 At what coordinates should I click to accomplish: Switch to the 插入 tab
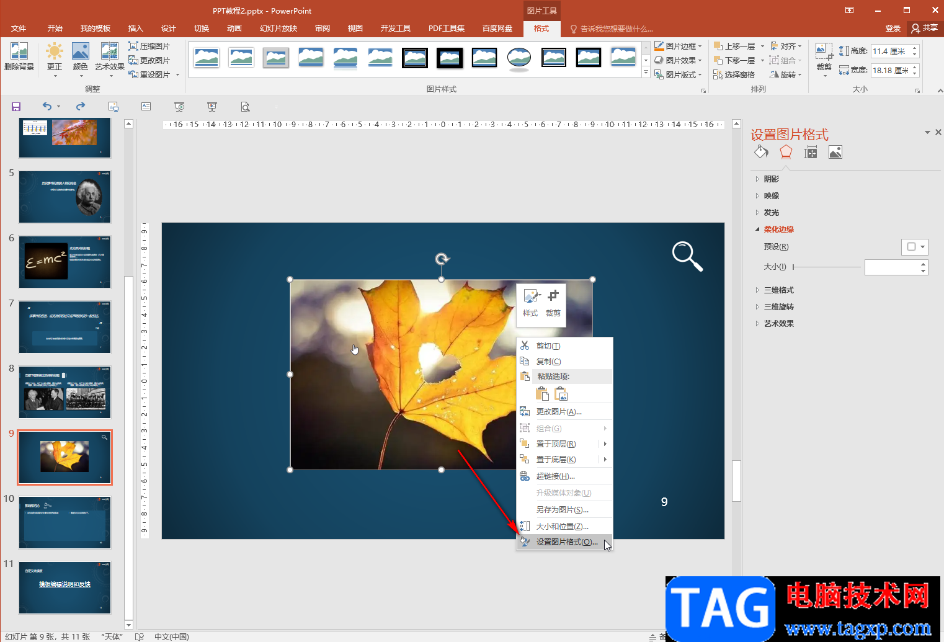tap(135, 29)
